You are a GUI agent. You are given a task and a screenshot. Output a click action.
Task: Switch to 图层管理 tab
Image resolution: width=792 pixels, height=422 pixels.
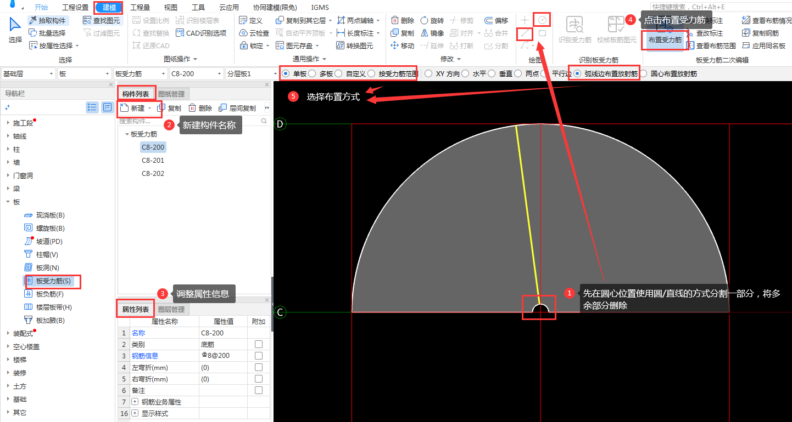click(171, 310)
